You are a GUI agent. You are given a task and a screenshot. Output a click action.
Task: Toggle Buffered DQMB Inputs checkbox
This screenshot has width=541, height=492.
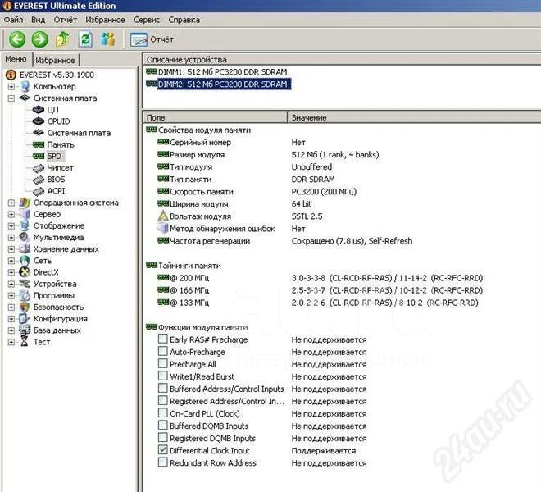pyautogui.click(x=162, y=426)
